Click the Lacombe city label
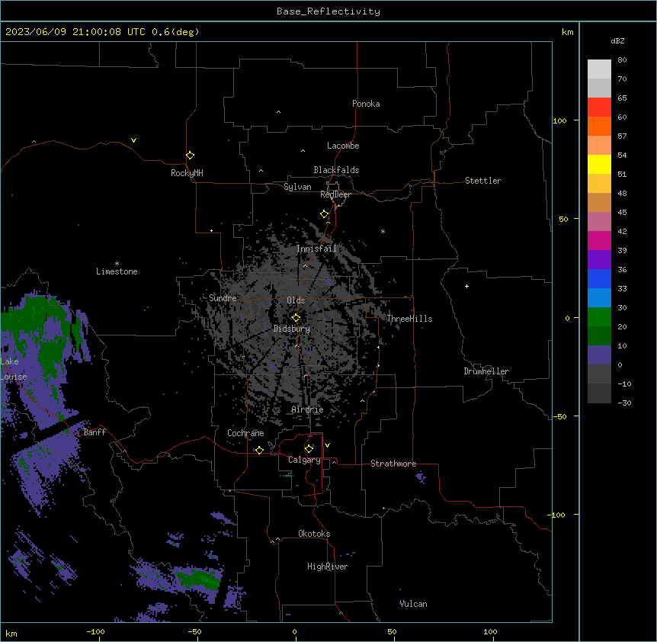This screenshot has width=657, height=642. coord(343,146)
